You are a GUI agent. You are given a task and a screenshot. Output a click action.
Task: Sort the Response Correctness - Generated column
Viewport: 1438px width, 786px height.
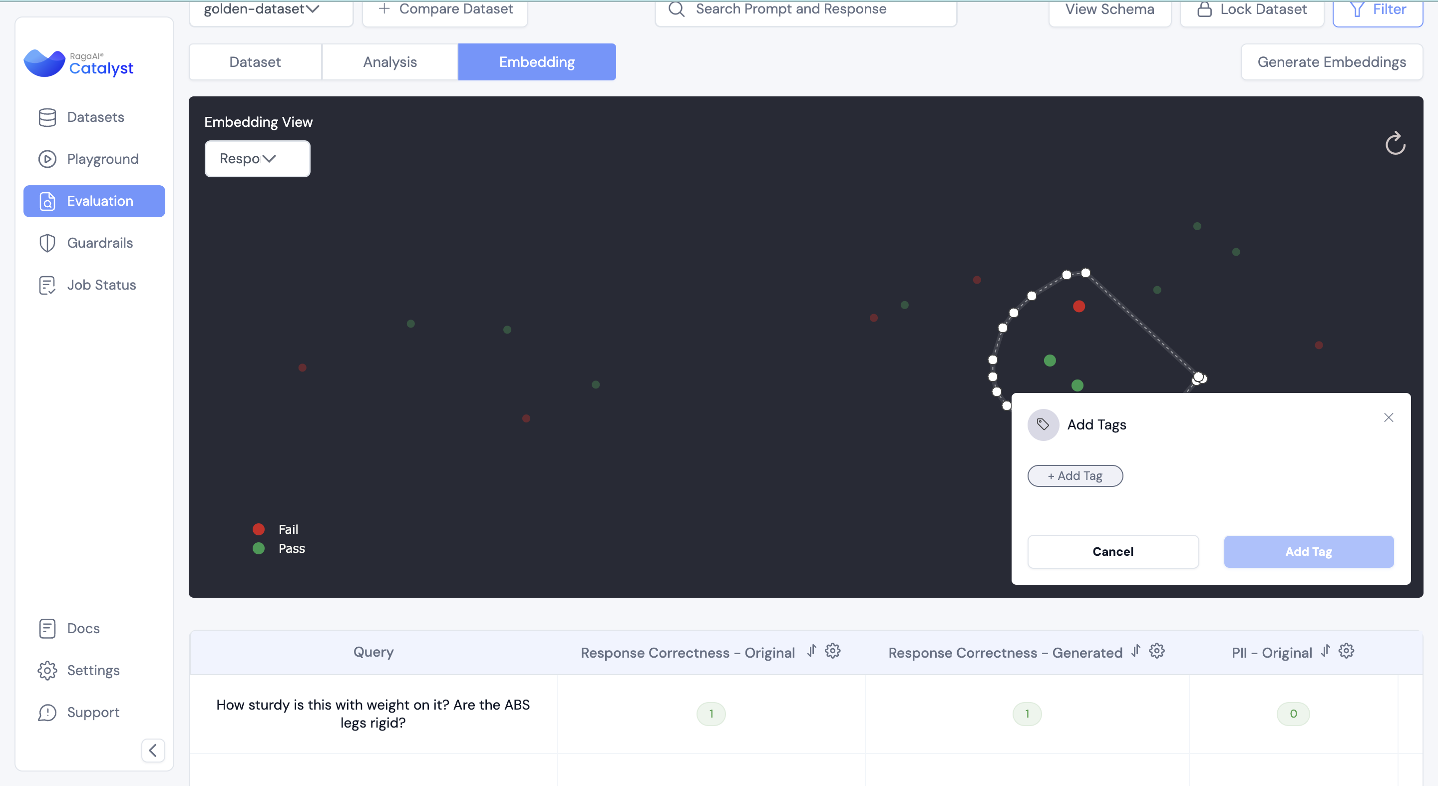point(1135,651)
